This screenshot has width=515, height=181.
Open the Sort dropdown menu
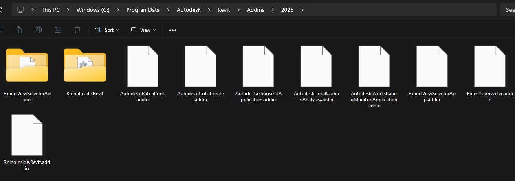pos(107,30)
